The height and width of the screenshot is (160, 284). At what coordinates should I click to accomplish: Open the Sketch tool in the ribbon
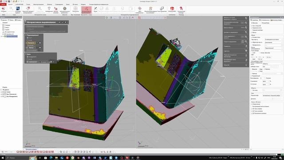[x=95, y=9]
